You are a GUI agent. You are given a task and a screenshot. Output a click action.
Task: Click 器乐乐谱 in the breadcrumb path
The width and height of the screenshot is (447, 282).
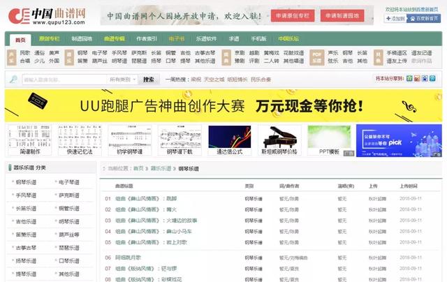[161, 169]
